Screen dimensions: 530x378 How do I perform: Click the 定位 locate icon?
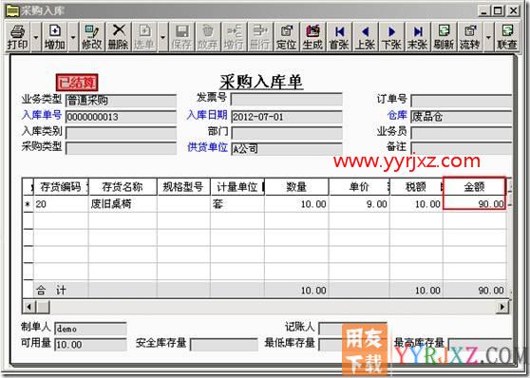(x=286, y=37)
